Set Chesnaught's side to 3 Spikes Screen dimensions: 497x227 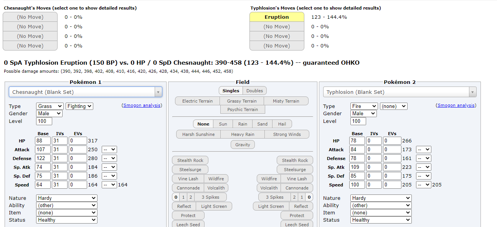click(210, 197)
